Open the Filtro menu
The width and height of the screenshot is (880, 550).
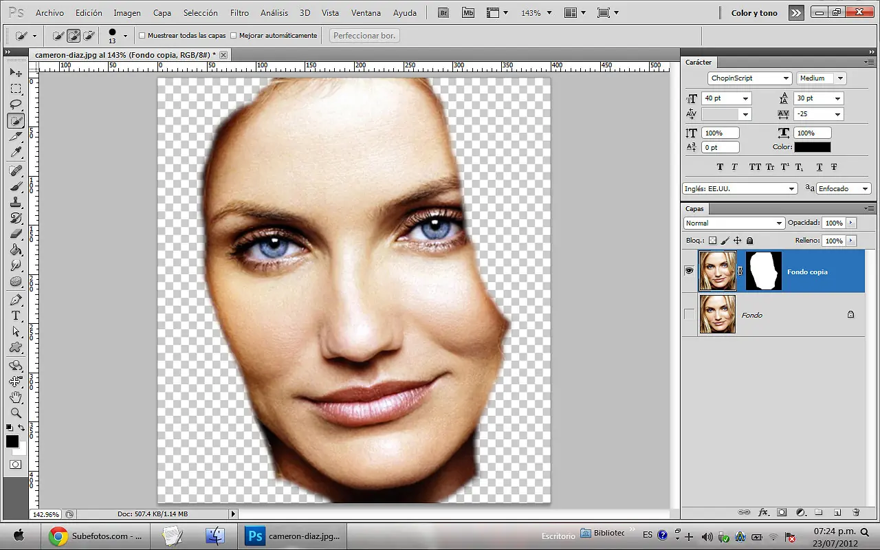coord(240,13)
